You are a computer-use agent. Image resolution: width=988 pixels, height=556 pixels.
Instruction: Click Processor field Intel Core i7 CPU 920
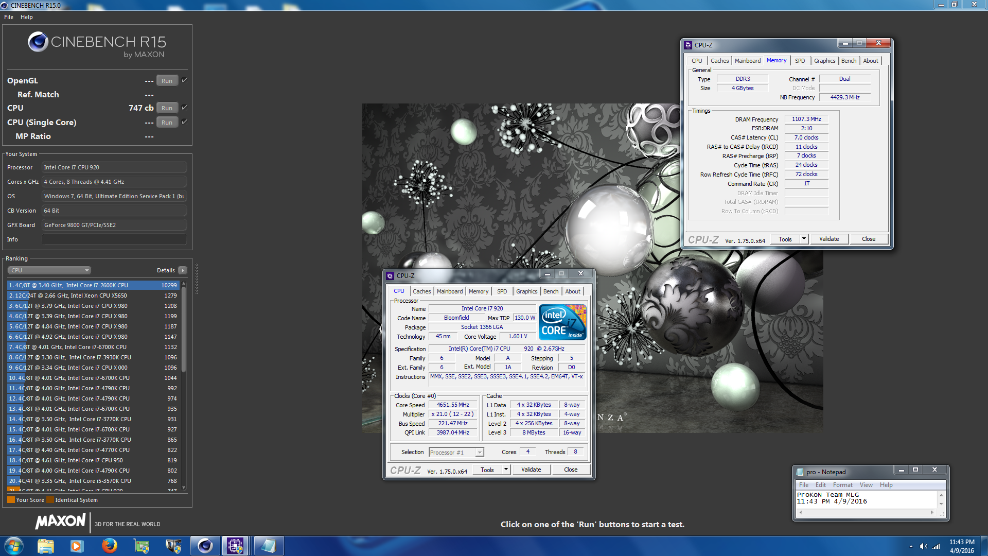click(114, 167)
